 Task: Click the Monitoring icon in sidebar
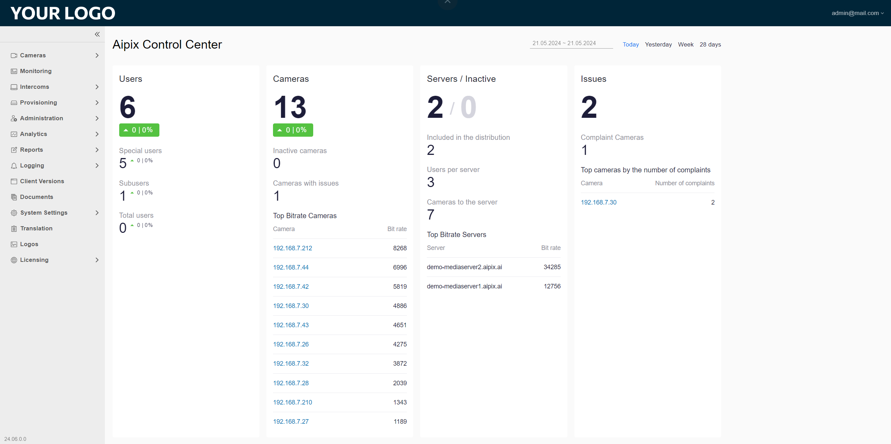pos(14,71)
